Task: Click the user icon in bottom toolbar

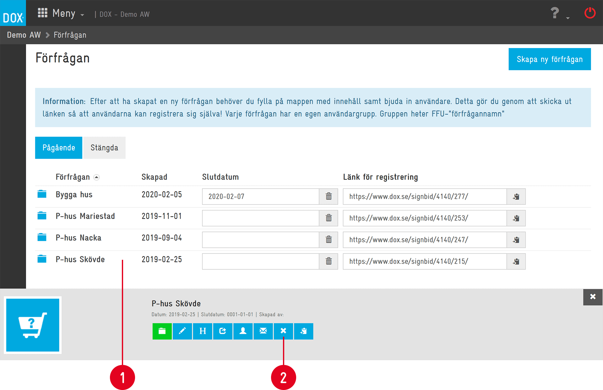Action: 243,331
